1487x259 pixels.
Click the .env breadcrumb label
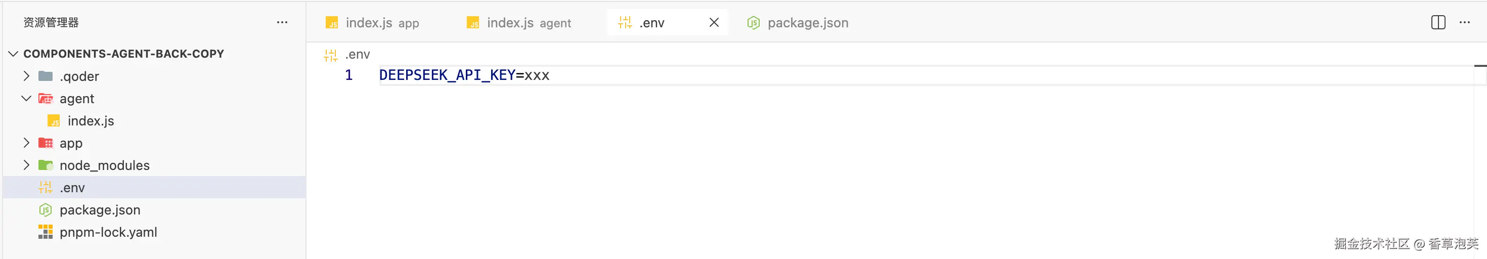click(357, 55)
